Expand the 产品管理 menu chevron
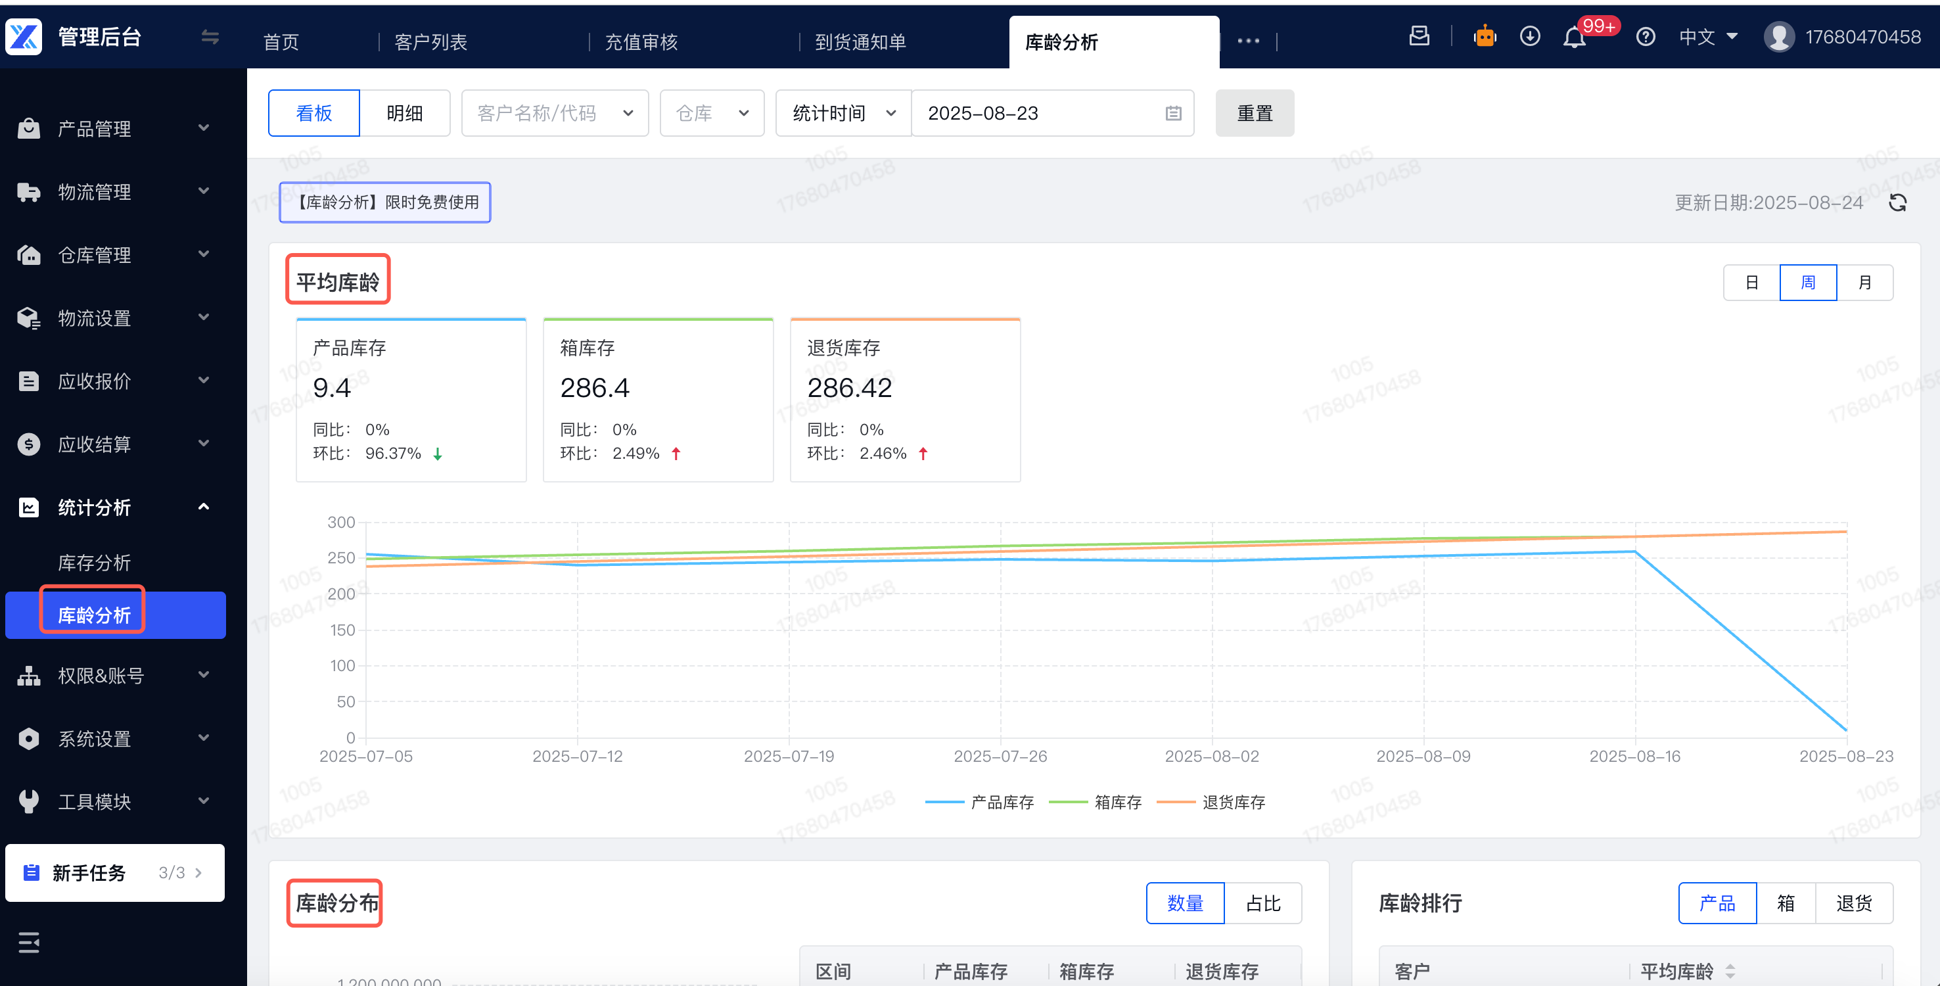The image size is (1940, 986). (x=203, y=128)
